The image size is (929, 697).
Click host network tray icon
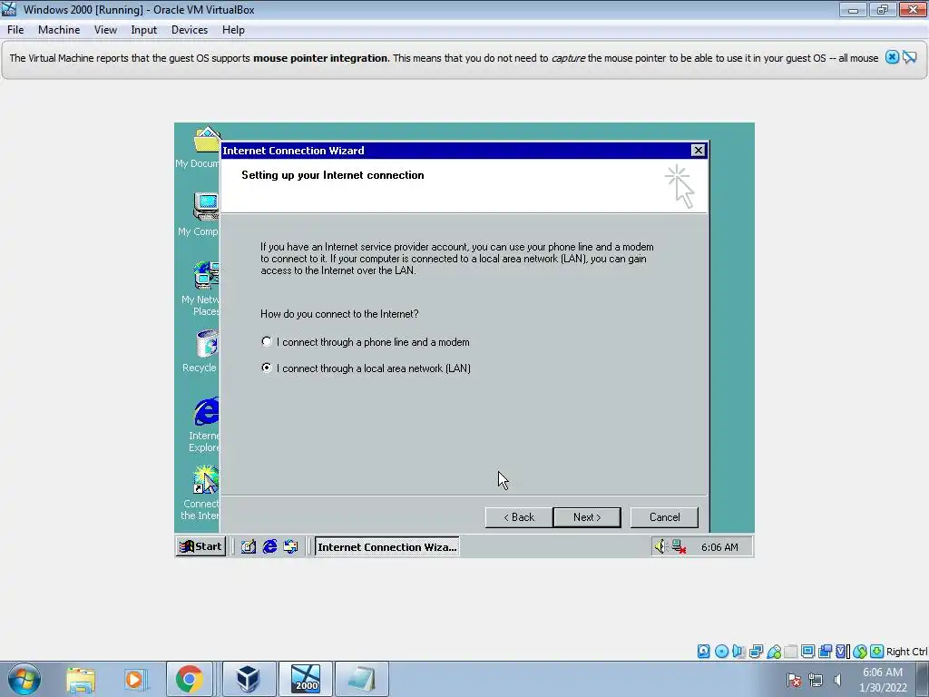click(816, 680)
